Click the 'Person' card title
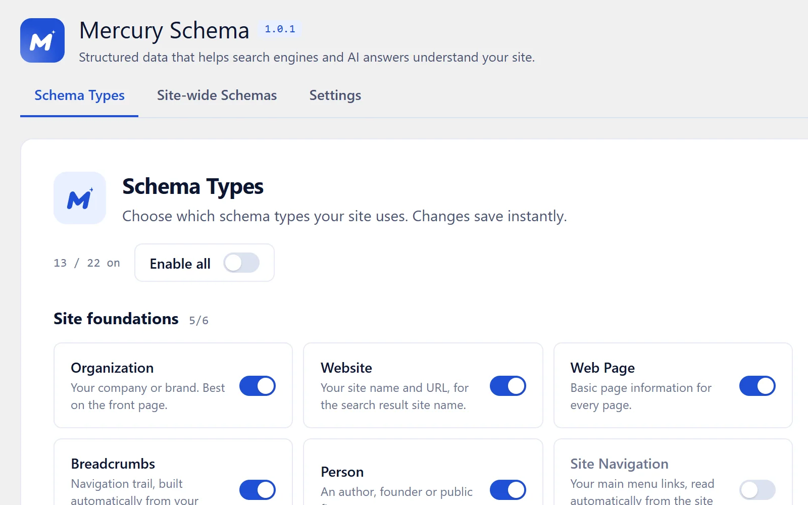This screenshot has height=505, width=808. 342,472
